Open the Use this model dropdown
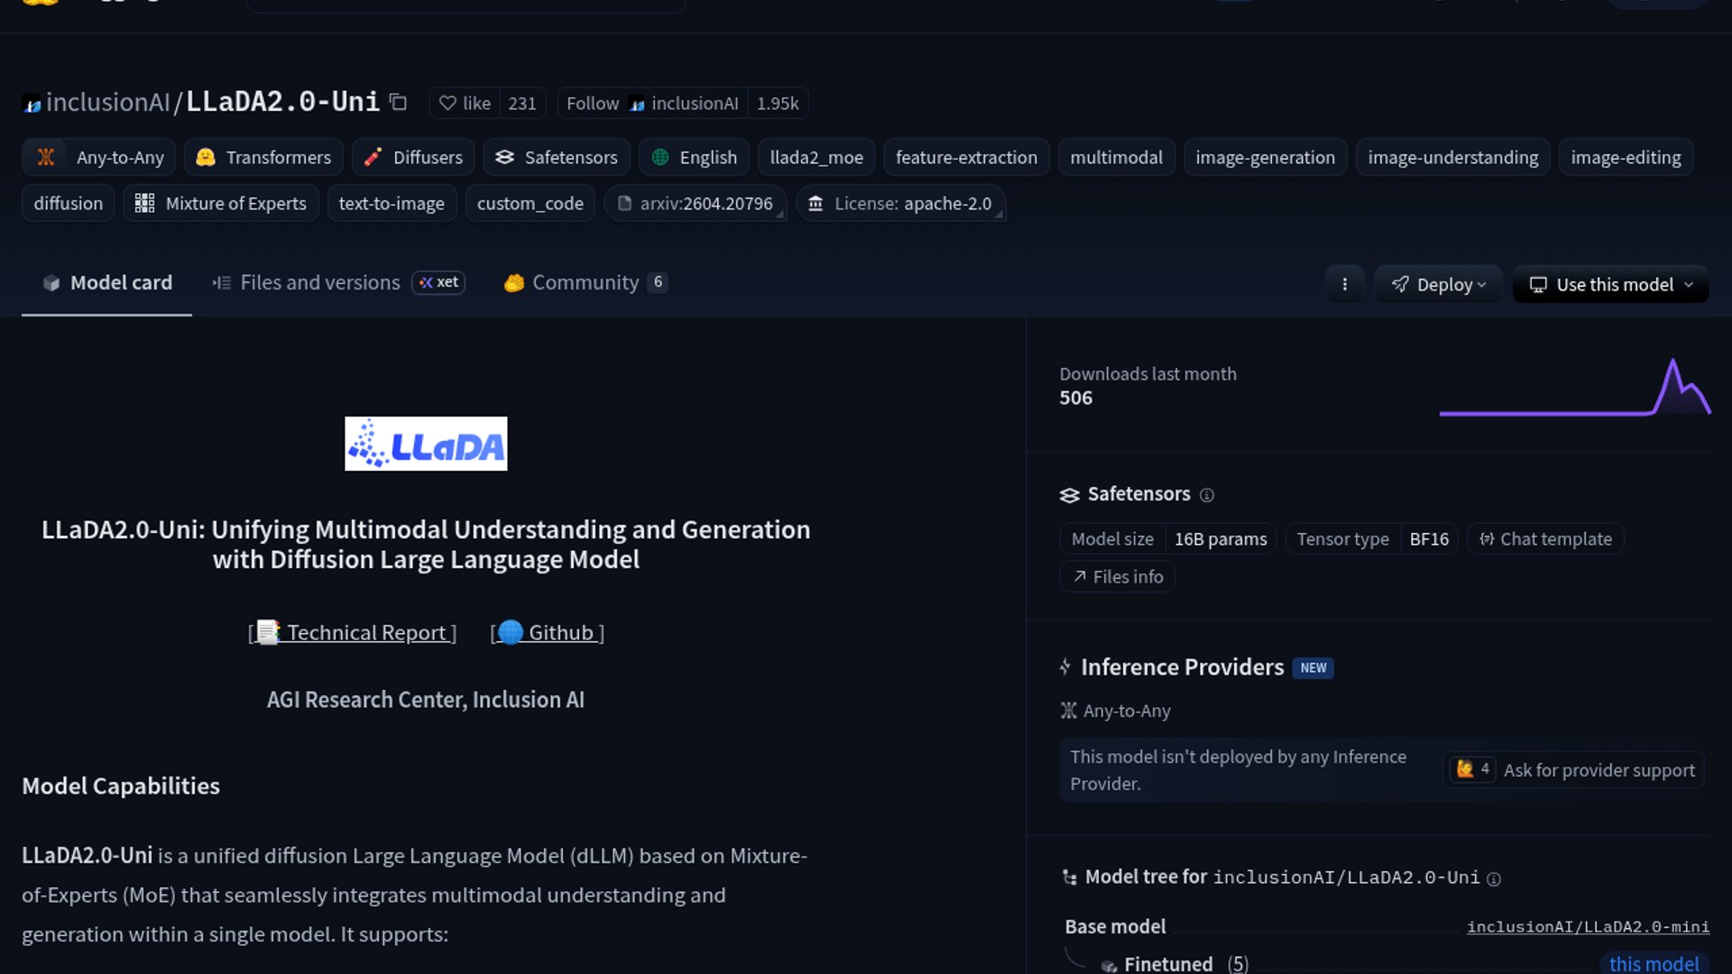1732x974 pixels. pos(1610,284)
